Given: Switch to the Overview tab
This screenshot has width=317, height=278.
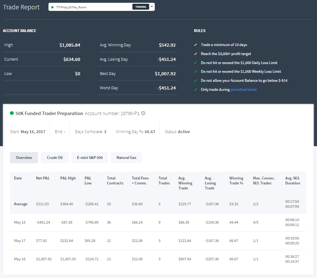Looking at the screenshot, I should [24, 158].
